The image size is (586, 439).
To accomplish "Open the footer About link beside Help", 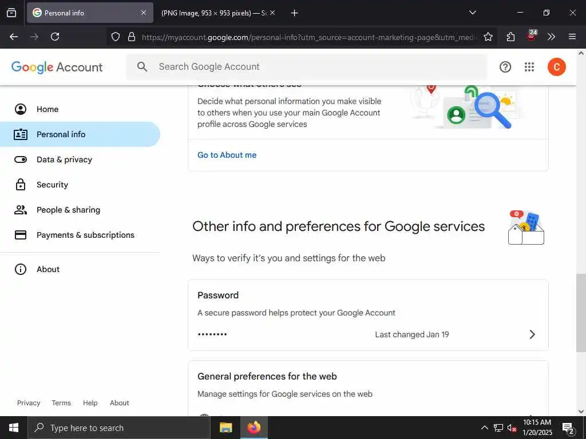I will tap(119, 403).
